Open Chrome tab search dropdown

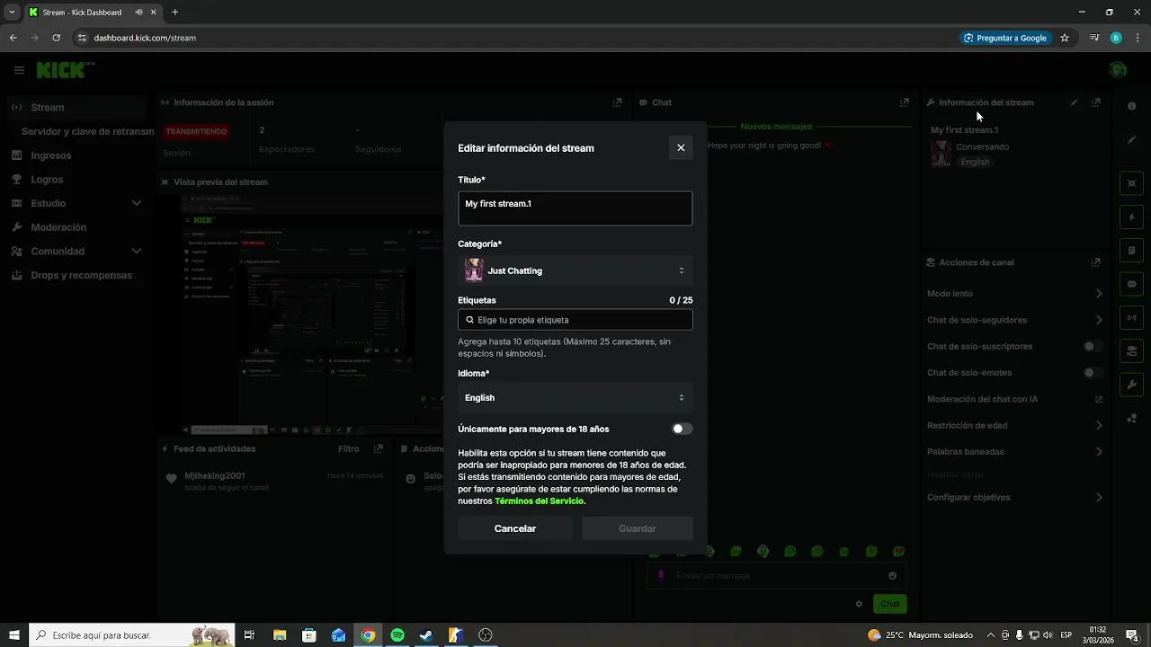pos(12,13)
